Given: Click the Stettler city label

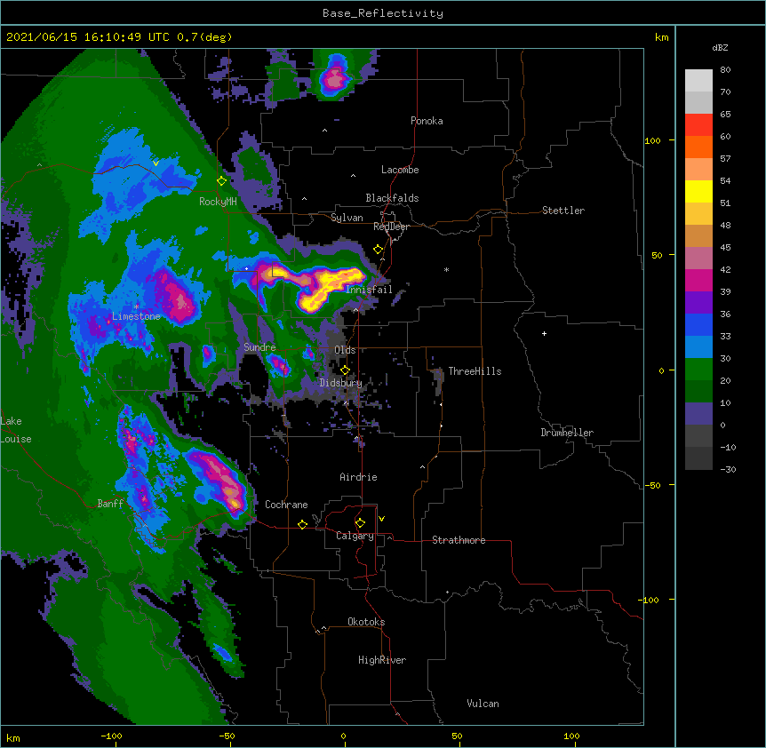Looking at the screenshot, I should [563, 211].
